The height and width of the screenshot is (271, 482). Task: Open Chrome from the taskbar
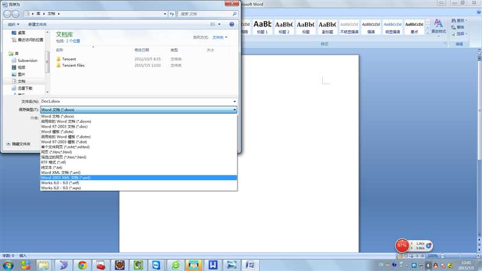coord(82,265)
